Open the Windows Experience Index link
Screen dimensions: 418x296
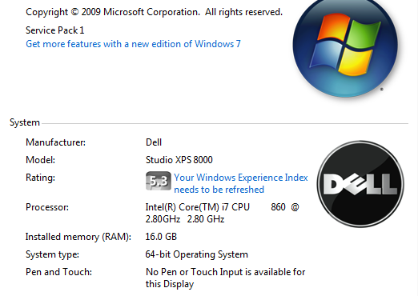coord(241,183)
